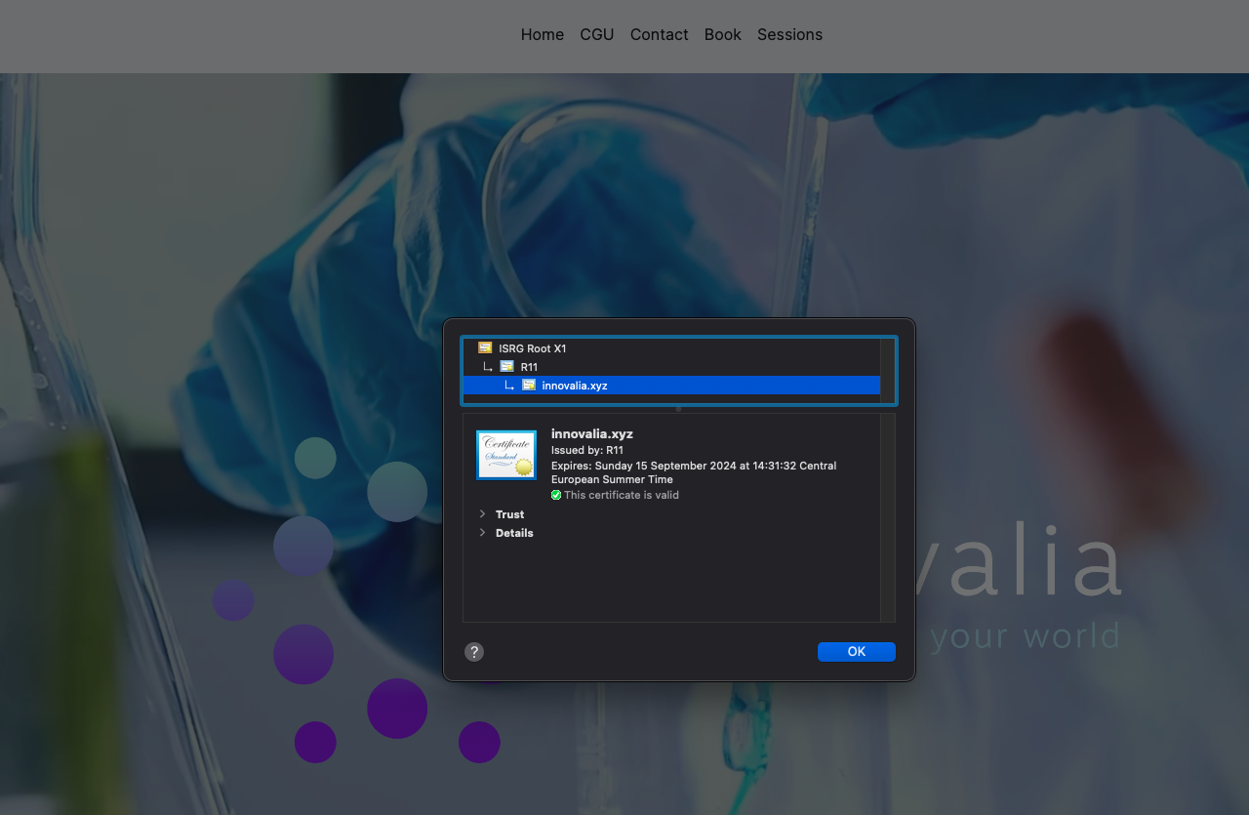Expand the Details section
Screen dimensions: 1249x815
pyautogui.click(x=482, y=533)
